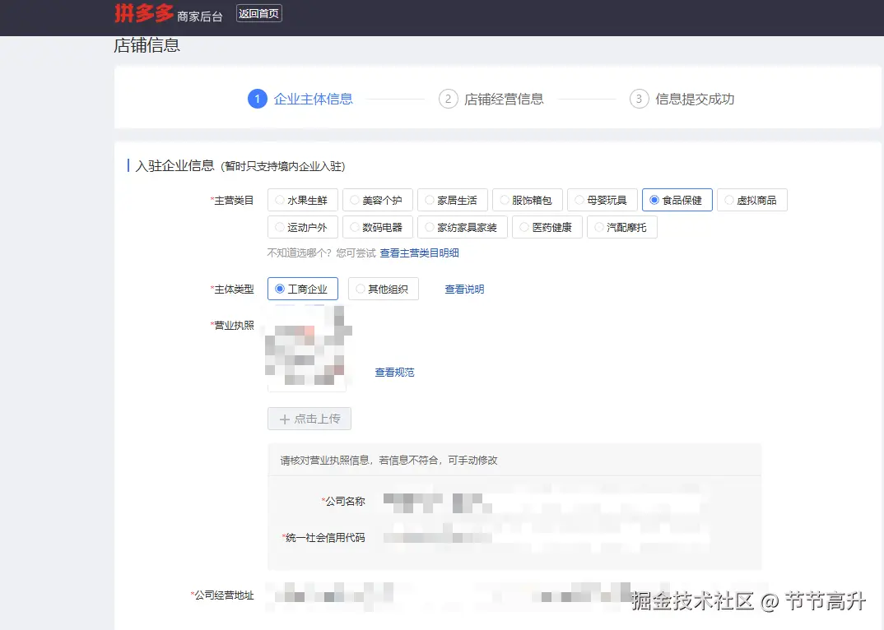The height and width of the screenshot is (630, 884).
Task: Go to step 1 企业主体信息
Action: click(x=300, y=100)
